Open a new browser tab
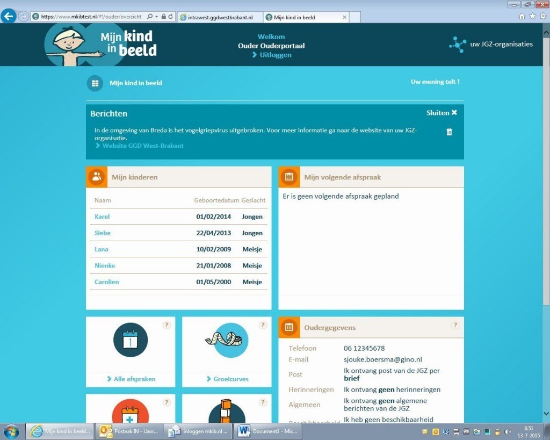The height and width of the screenshot is (440, 550). (354, 17)
